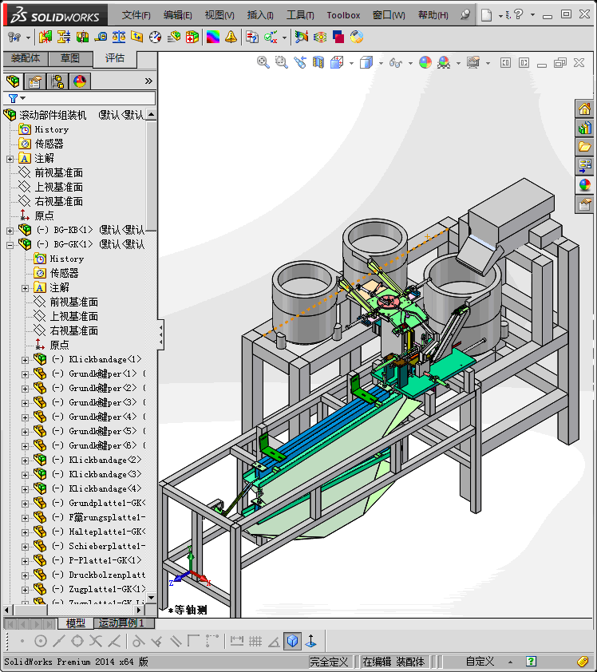Click the Edit Appearance color wheel icon
The height and width of the screenshot is (672, 597).
coord(425,62)
